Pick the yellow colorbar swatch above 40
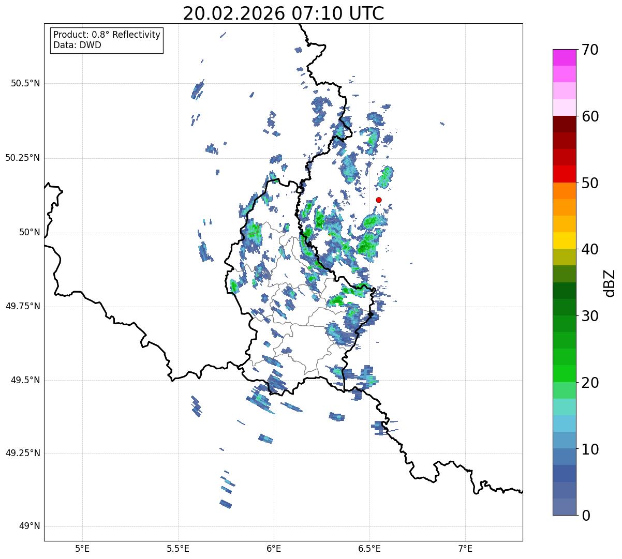This screenshot has width=622, height=559. pyautogui.click(x=565, y=241)
